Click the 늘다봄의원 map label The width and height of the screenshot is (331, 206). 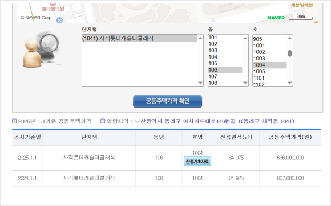click(53, 9)
